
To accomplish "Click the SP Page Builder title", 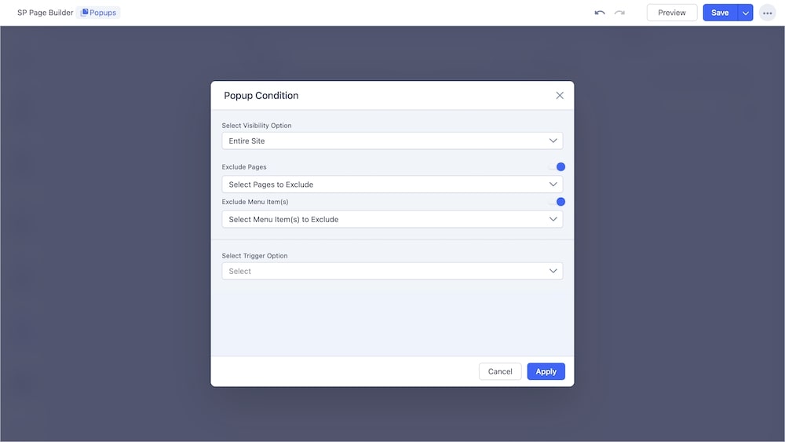I will (45, 13).
